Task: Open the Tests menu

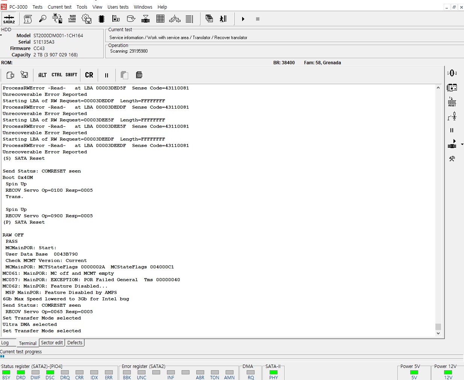Action: [x=38, y=7]
